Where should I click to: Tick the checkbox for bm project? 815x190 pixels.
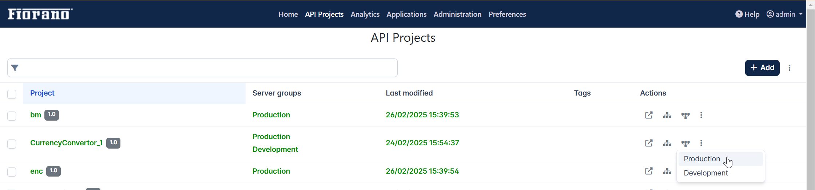pyautogui.click(x=12, y=116)
